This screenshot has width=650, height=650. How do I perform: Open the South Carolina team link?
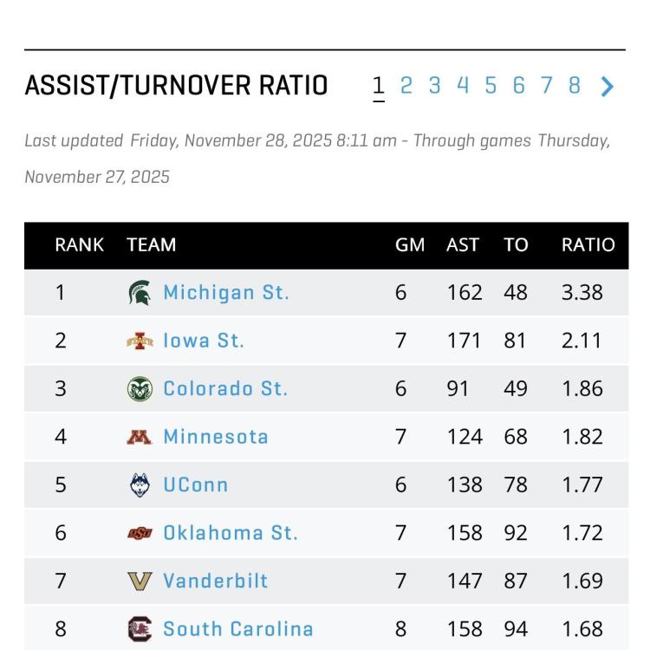click(238, 628)
